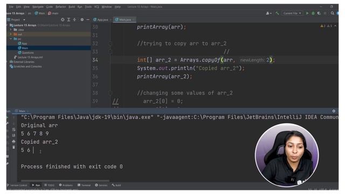Screen dimensions: 345x194
Task: Open the VCS menu
Action: click(x=96, y=7)
